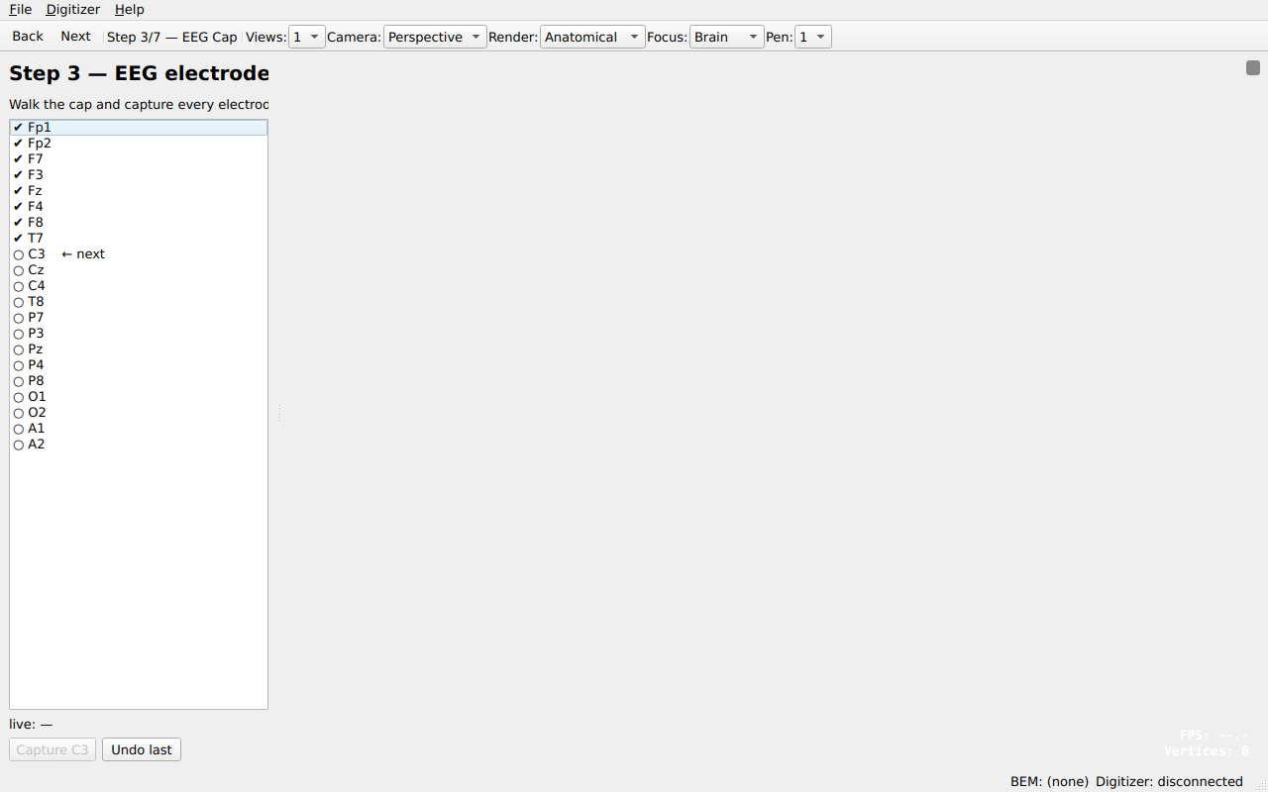Screen dimensions: 1268x792
Task: Select the Fp1 electrode row
Action: 139,128
